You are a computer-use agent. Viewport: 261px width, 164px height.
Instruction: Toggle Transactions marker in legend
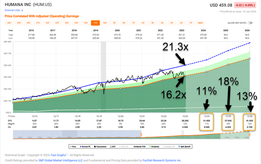coord(100,147)
